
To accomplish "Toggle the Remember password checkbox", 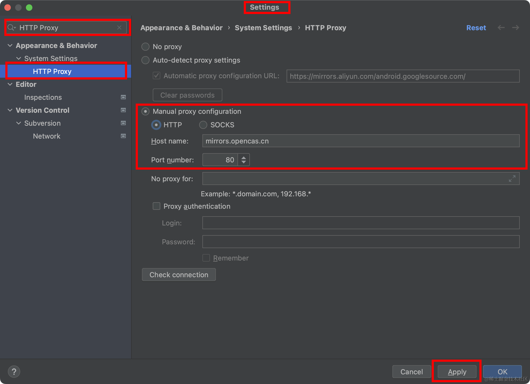I will coord(206,258).
